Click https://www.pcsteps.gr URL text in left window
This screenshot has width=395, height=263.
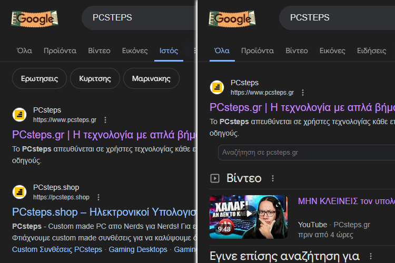pos(65,120)
